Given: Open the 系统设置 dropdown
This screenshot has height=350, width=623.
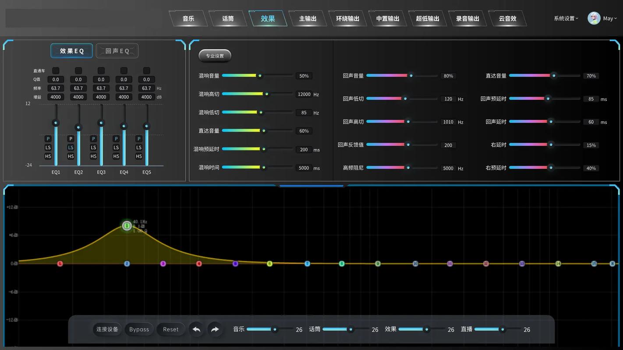Looking at the screenshot, I should tap(566, 18).
